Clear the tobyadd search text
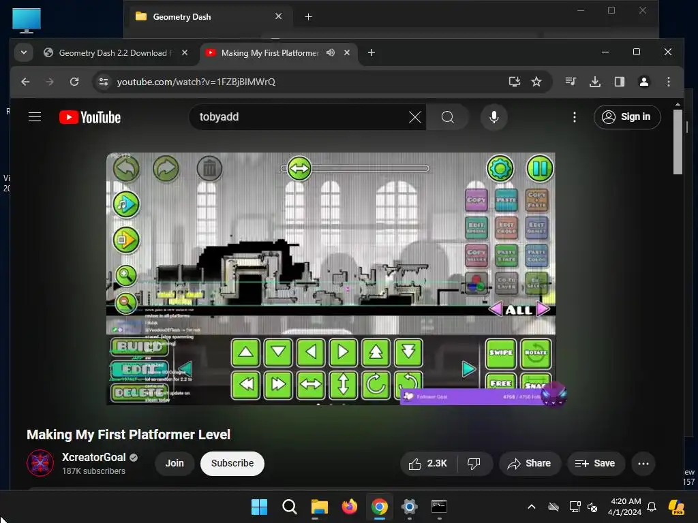The width and height of the screenshot is (698, 523). click(x=415, y=117)
